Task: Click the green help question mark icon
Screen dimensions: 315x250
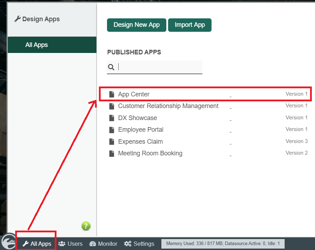Action: click(x=86, y=226)
